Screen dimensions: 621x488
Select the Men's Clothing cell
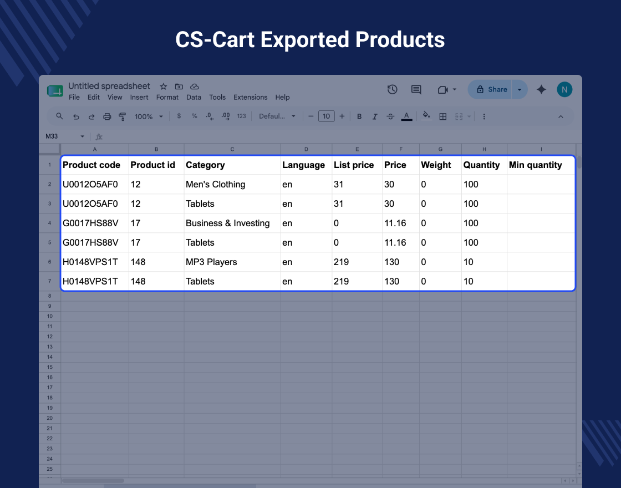tap(232, 184)
